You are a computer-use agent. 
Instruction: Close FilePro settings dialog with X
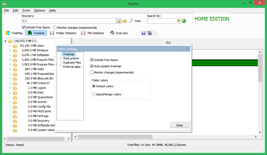point(187,49)
